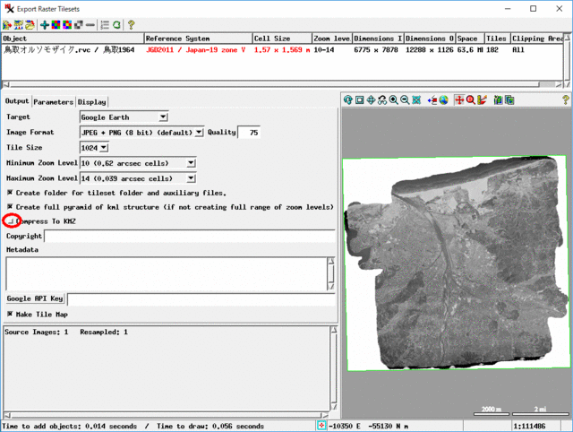Click into the Metadata text area
The height and width of the screenshot is (432, 573).
point(167,274)
